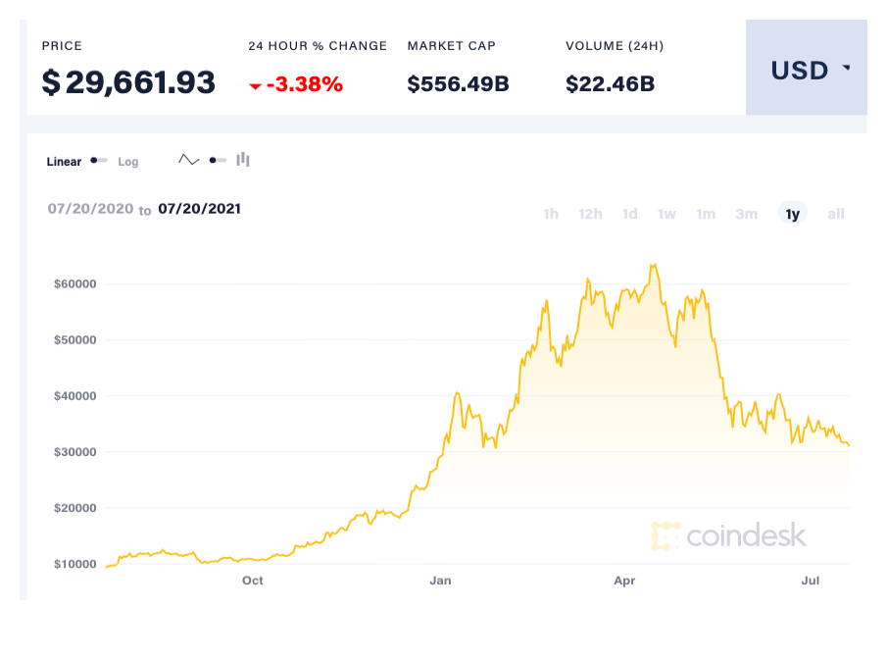Select the Linear scale label

tap(64, 162)
